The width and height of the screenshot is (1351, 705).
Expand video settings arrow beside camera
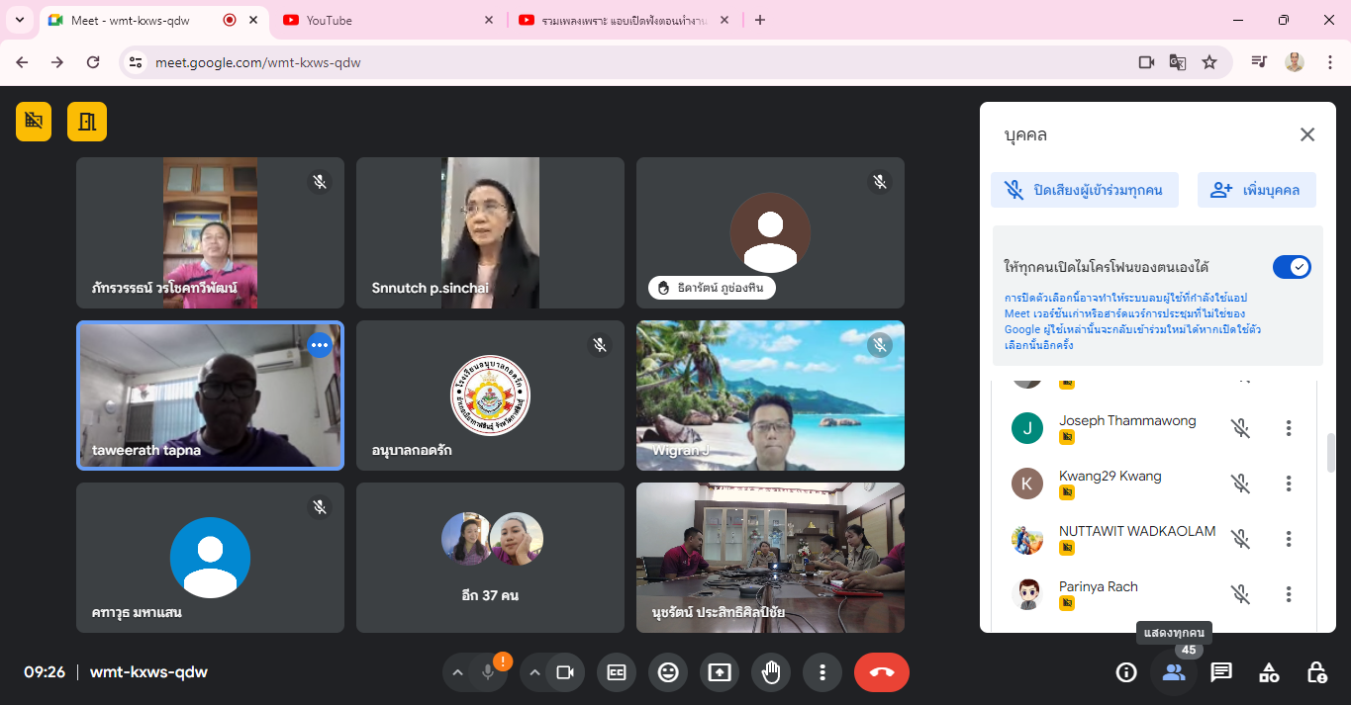coord(535,672)
